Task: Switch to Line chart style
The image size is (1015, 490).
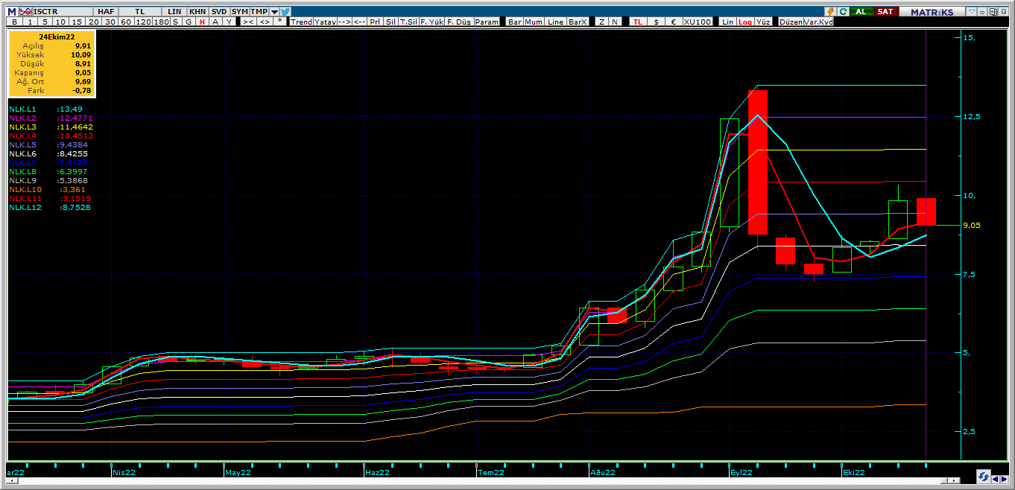Action: 556,22
